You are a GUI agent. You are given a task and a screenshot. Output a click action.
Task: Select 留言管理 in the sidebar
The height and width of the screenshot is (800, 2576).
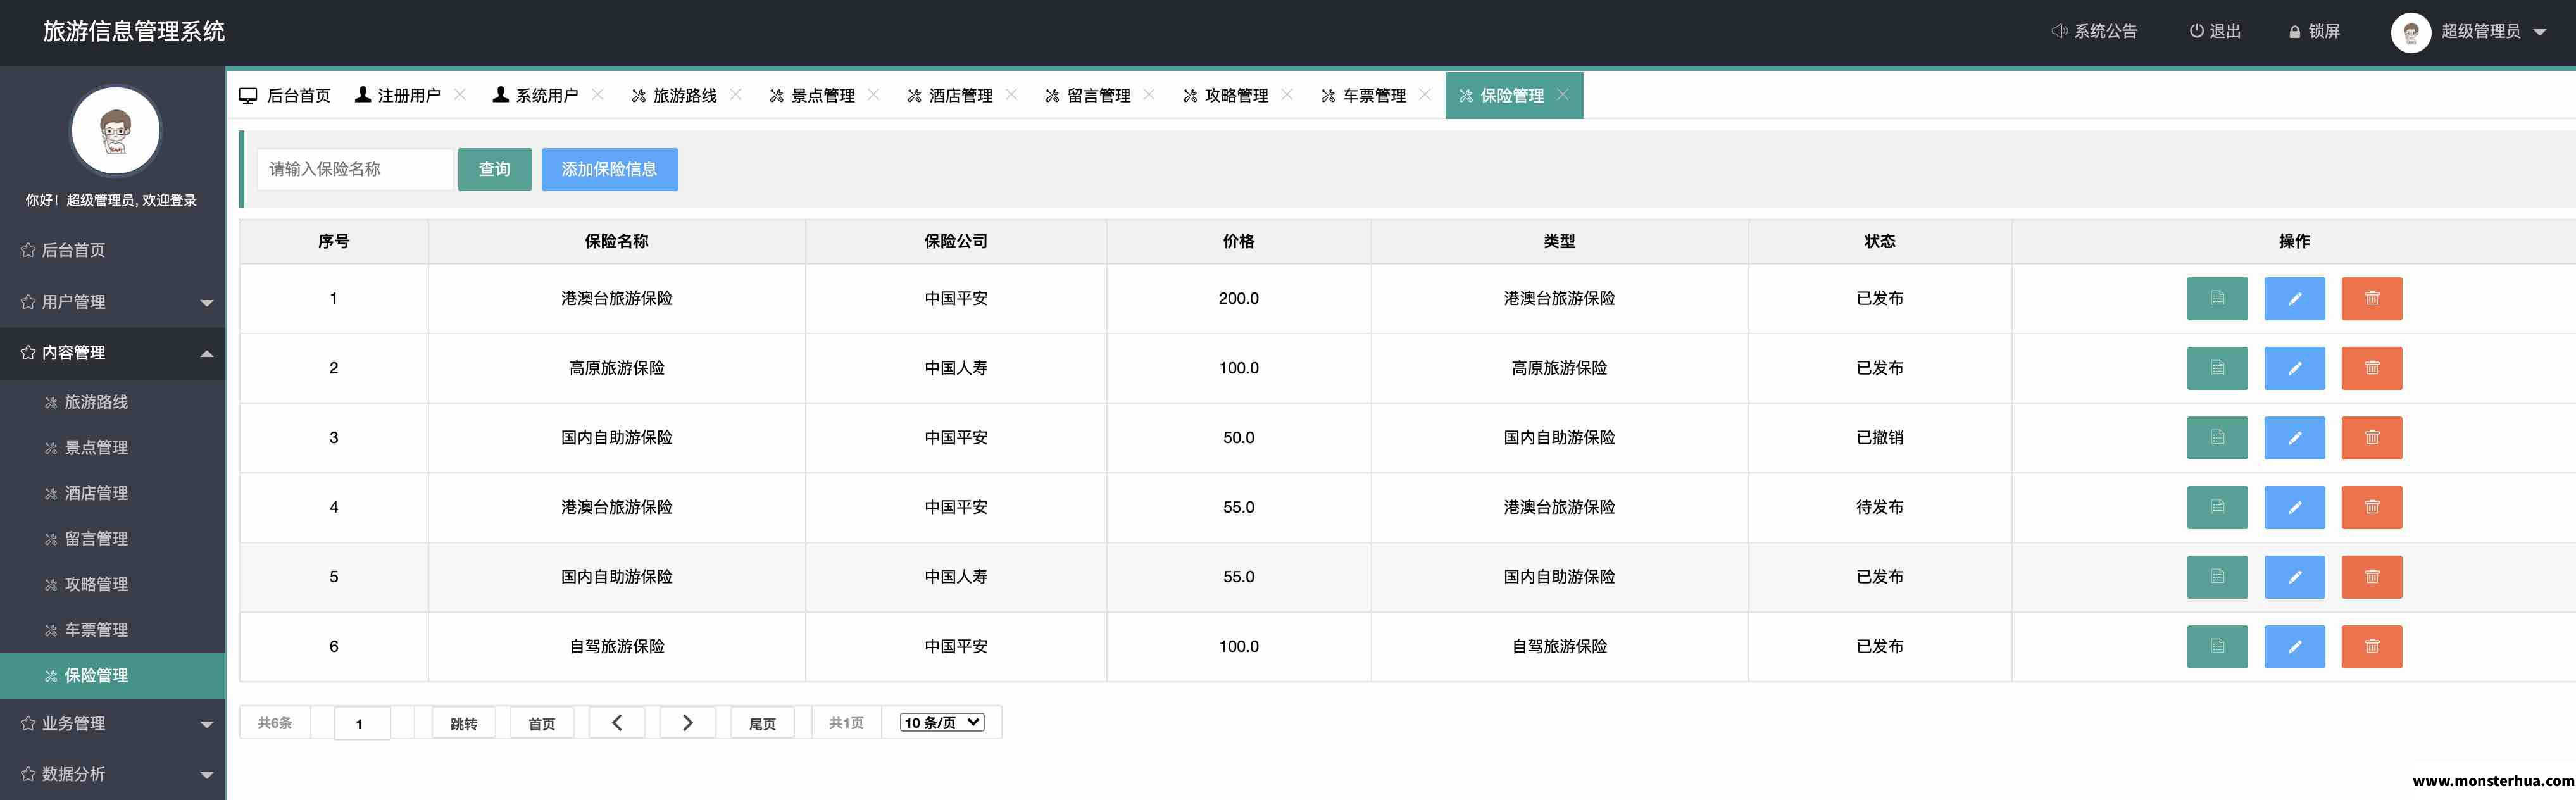click(113, 538)
